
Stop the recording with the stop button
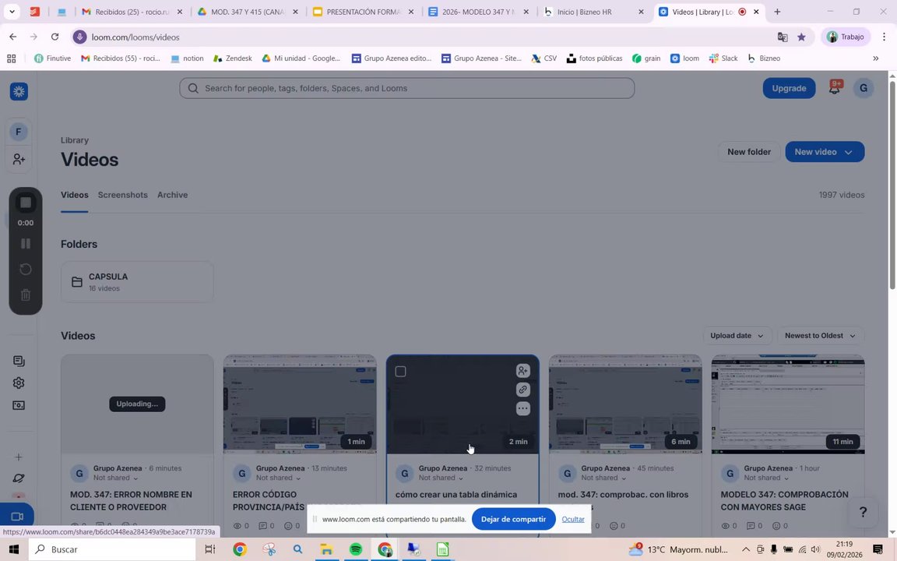[26, 203]
